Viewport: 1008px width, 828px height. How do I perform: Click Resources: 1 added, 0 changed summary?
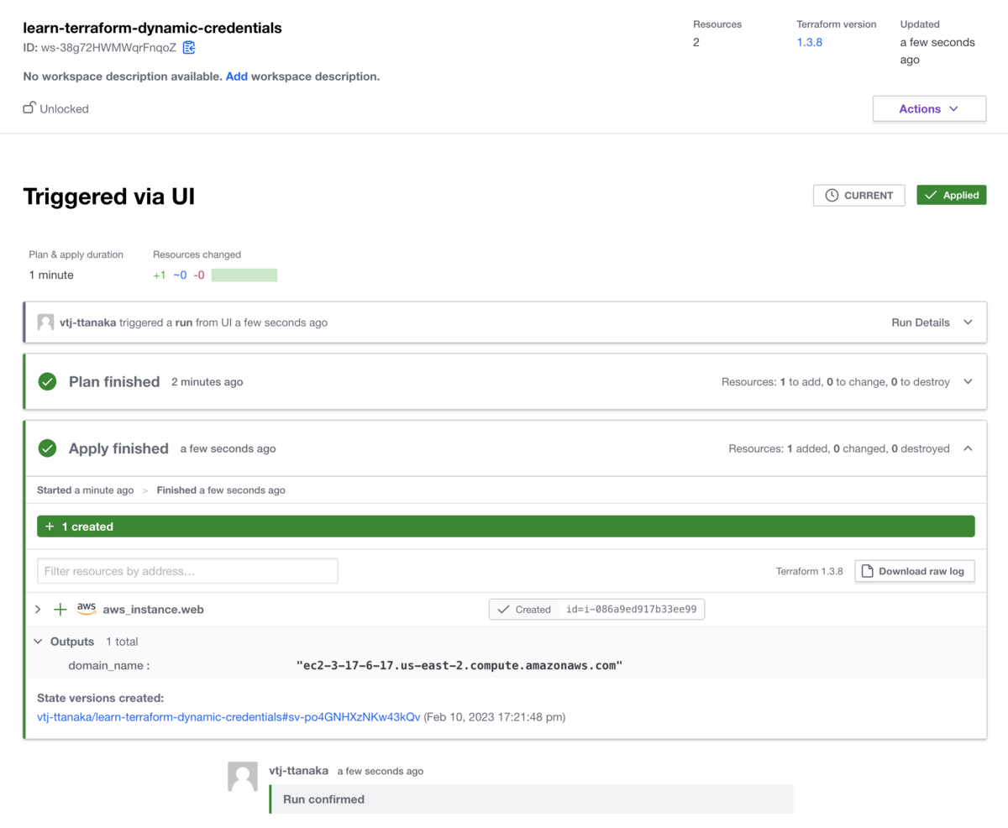[x=839, y=448]
